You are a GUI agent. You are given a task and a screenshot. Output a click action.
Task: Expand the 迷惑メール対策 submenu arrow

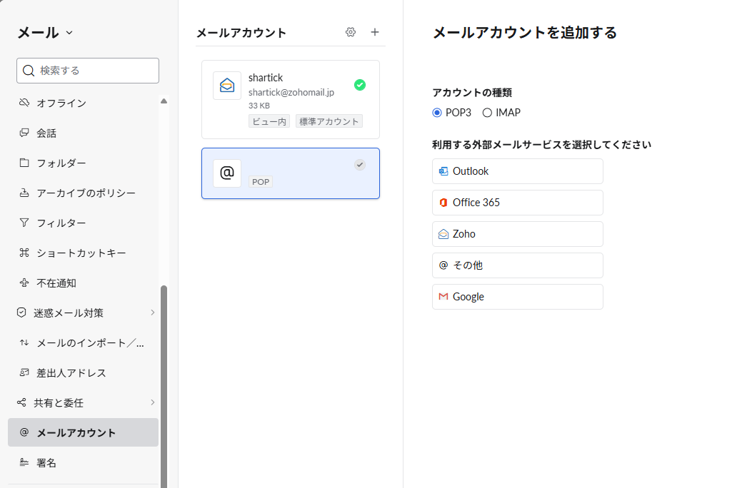pyautogui.click(x=152, y=312)
